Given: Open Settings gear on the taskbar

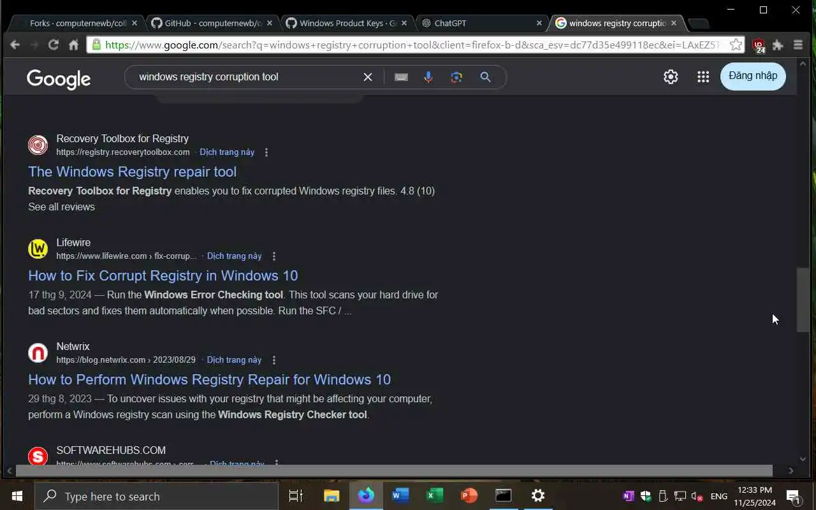Looking at the screenshot, I should [x=538, y=496].
